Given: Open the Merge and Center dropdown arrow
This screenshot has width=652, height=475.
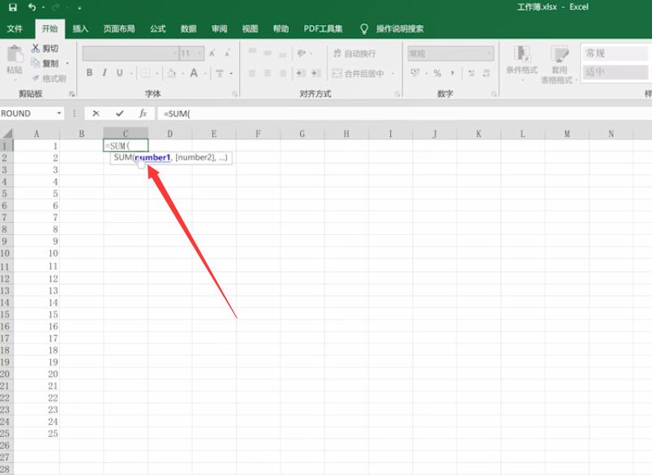Looking at the screenshot, I should pyautogui.click(x=392, y=74).
